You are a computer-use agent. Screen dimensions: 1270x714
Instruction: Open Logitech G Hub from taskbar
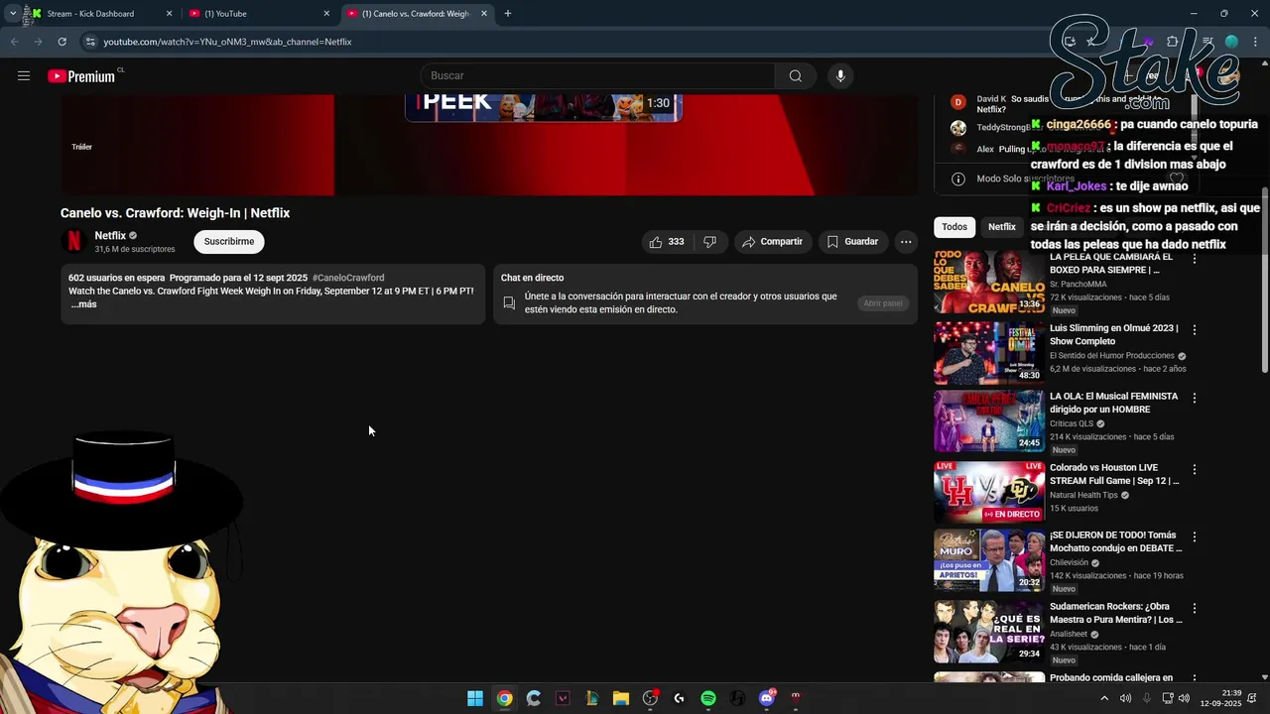(x=679, y=698)
